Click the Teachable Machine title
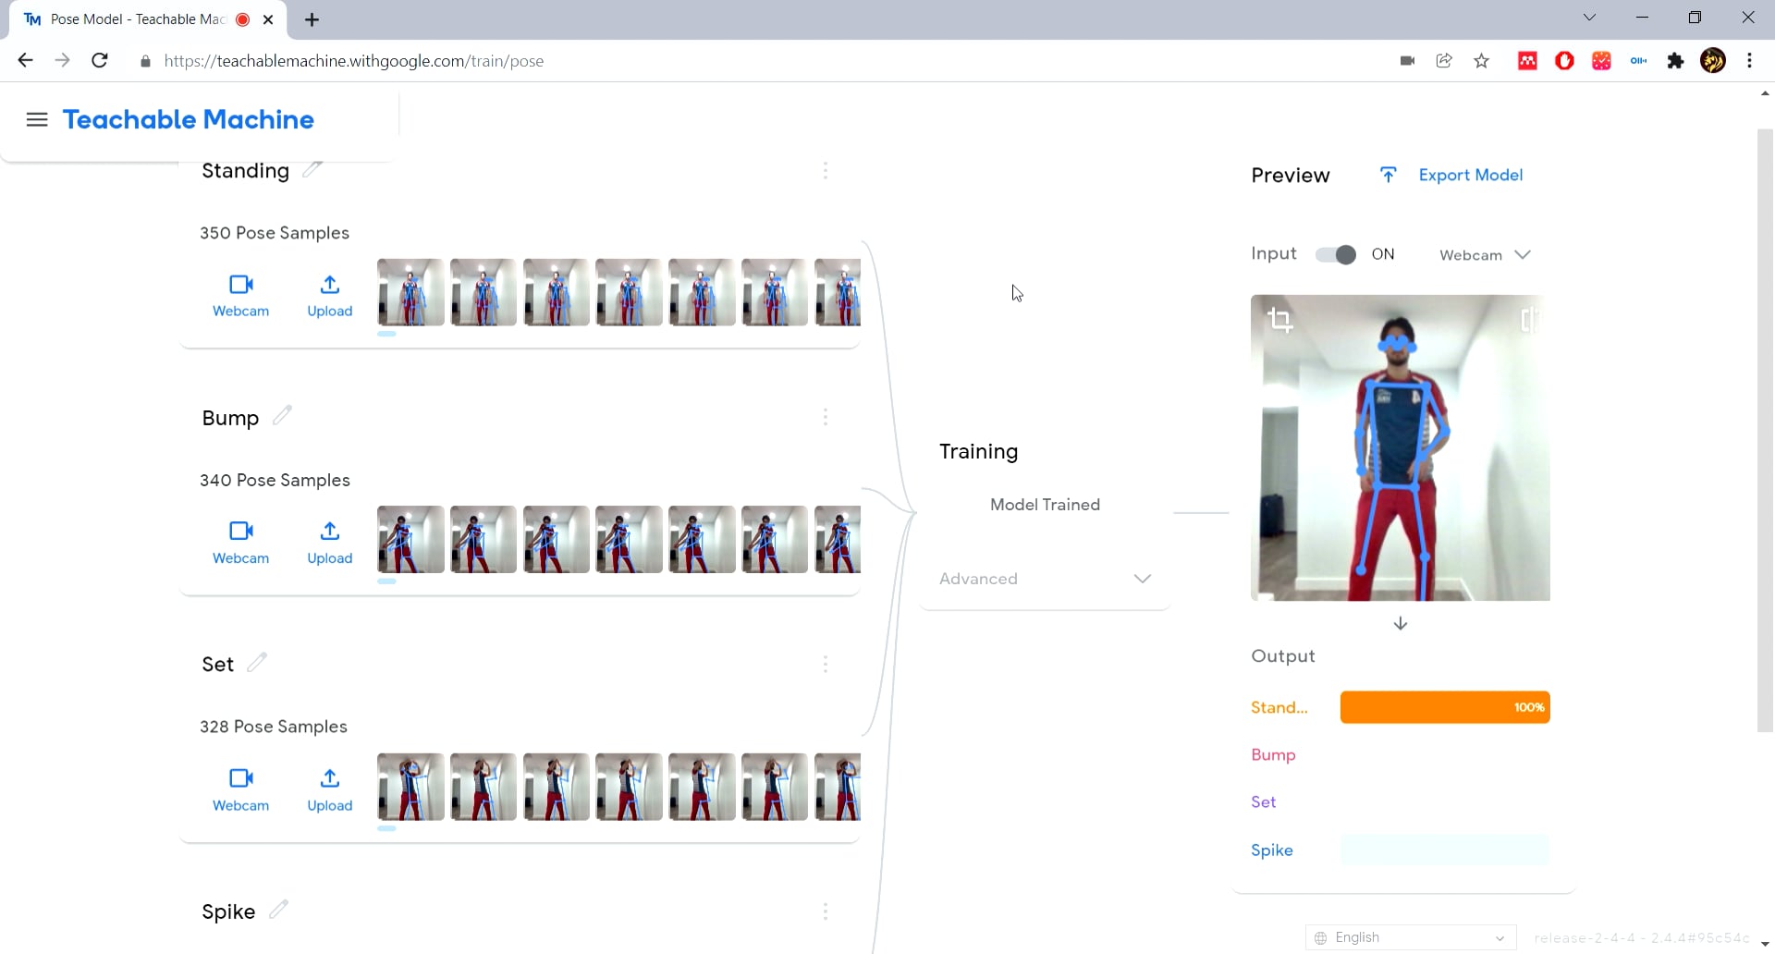This screenshot has height=954, width=1775. pos(188,119)
